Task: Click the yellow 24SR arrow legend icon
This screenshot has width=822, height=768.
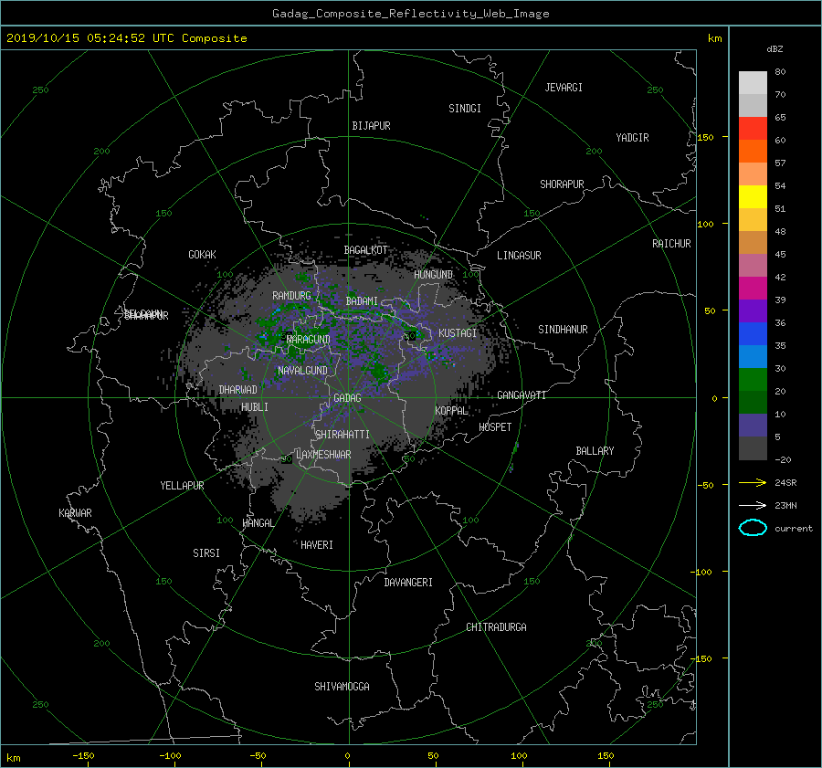Action: [x=753, y=482]
